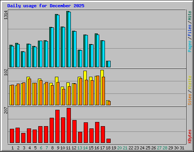This screenshot has height=152, width=194.
Task: Click the day 18 sites/visits bar
Action: coord(108,103)
